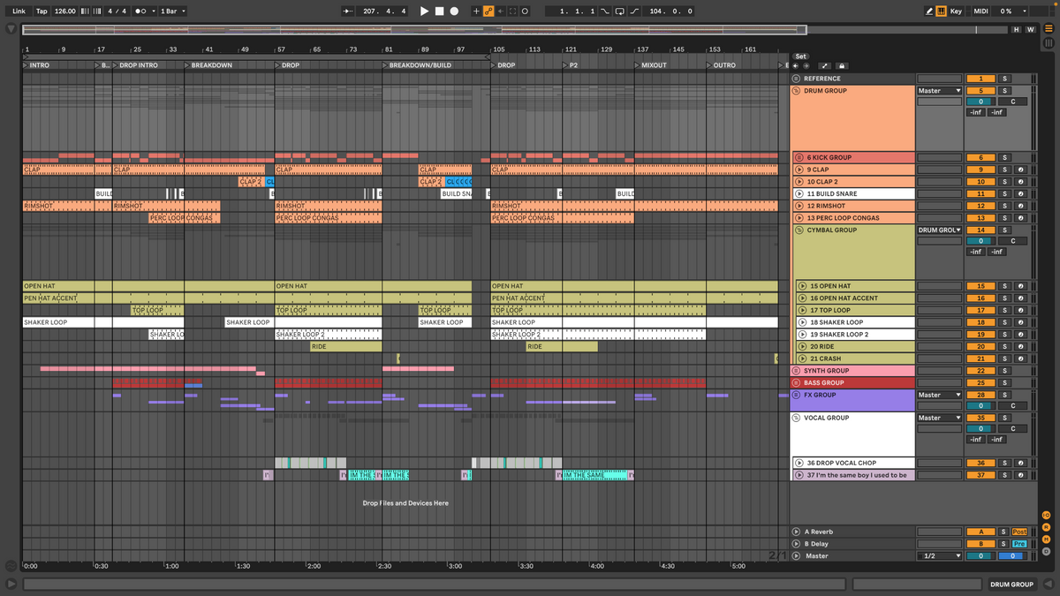Switch to Session View using the vertical bars icon

(1048, 42)
